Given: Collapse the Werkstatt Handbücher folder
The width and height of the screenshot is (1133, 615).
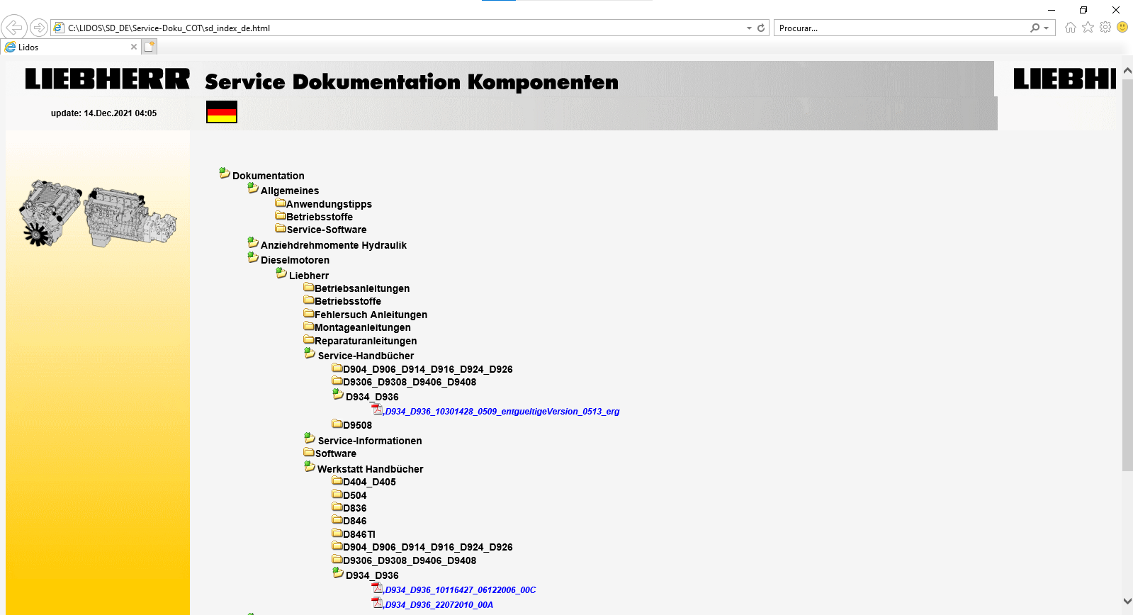Looking at the screenshot, I should tap(310, 466).
